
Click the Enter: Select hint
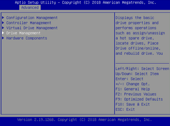[x=129, y=79]
